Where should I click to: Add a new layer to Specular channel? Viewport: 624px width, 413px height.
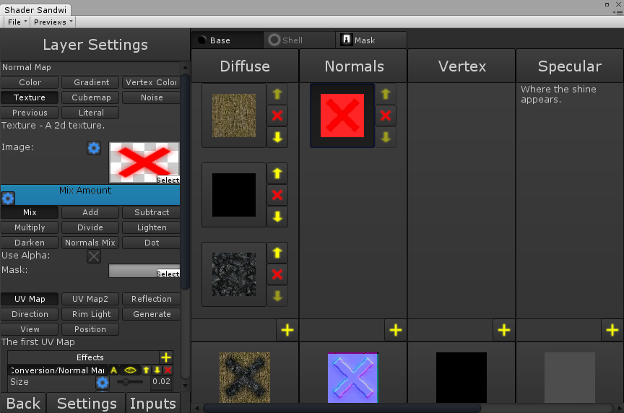point(612,330)
